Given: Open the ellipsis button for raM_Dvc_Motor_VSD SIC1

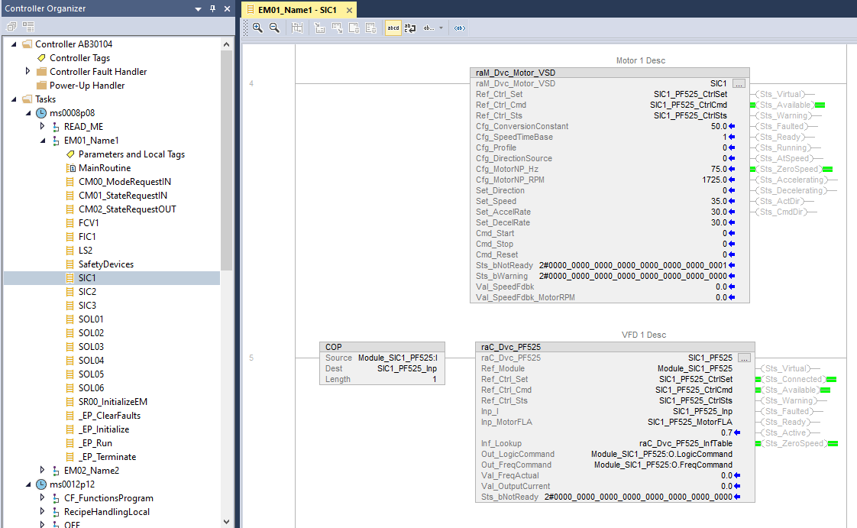Looking at the screenshot, I should [x=739, y=83].
